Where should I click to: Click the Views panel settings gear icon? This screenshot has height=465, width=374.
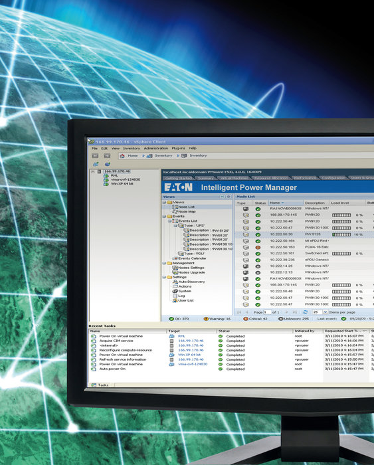229,197
